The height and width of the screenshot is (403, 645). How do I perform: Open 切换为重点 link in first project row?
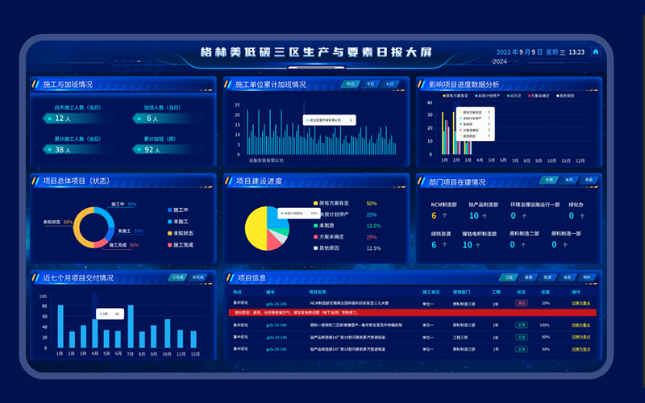pyautogui.click(x=580, y=304)
